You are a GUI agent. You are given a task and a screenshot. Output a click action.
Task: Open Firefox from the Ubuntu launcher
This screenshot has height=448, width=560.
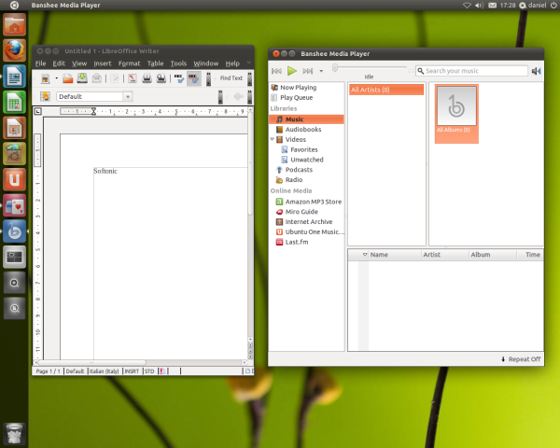click(x=15, y=51)
